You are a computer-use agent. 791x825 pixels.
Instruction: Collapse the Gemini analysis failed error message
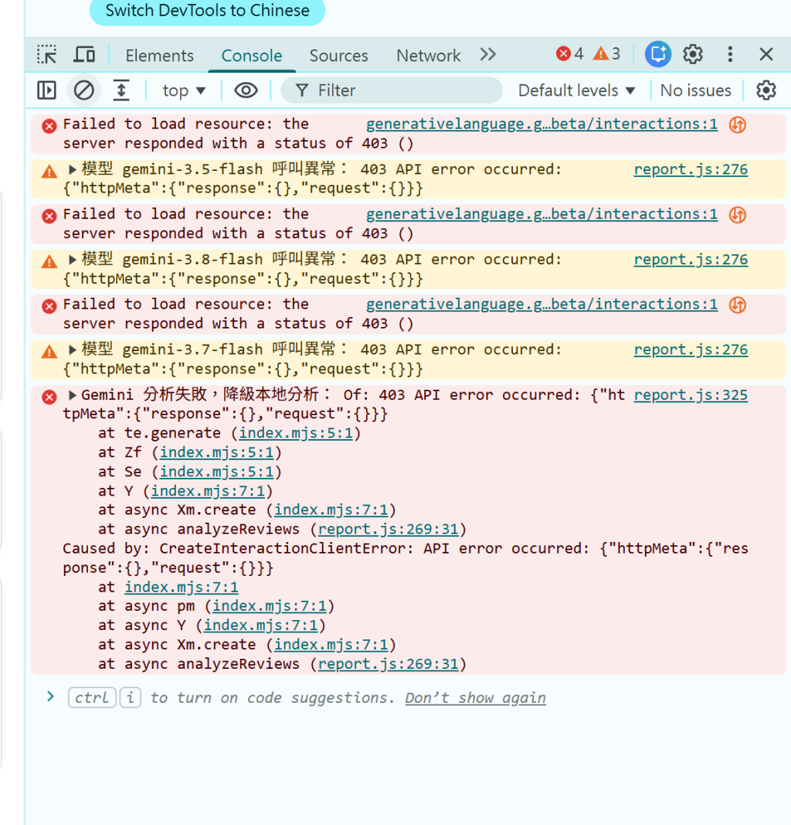coord(73,395)
